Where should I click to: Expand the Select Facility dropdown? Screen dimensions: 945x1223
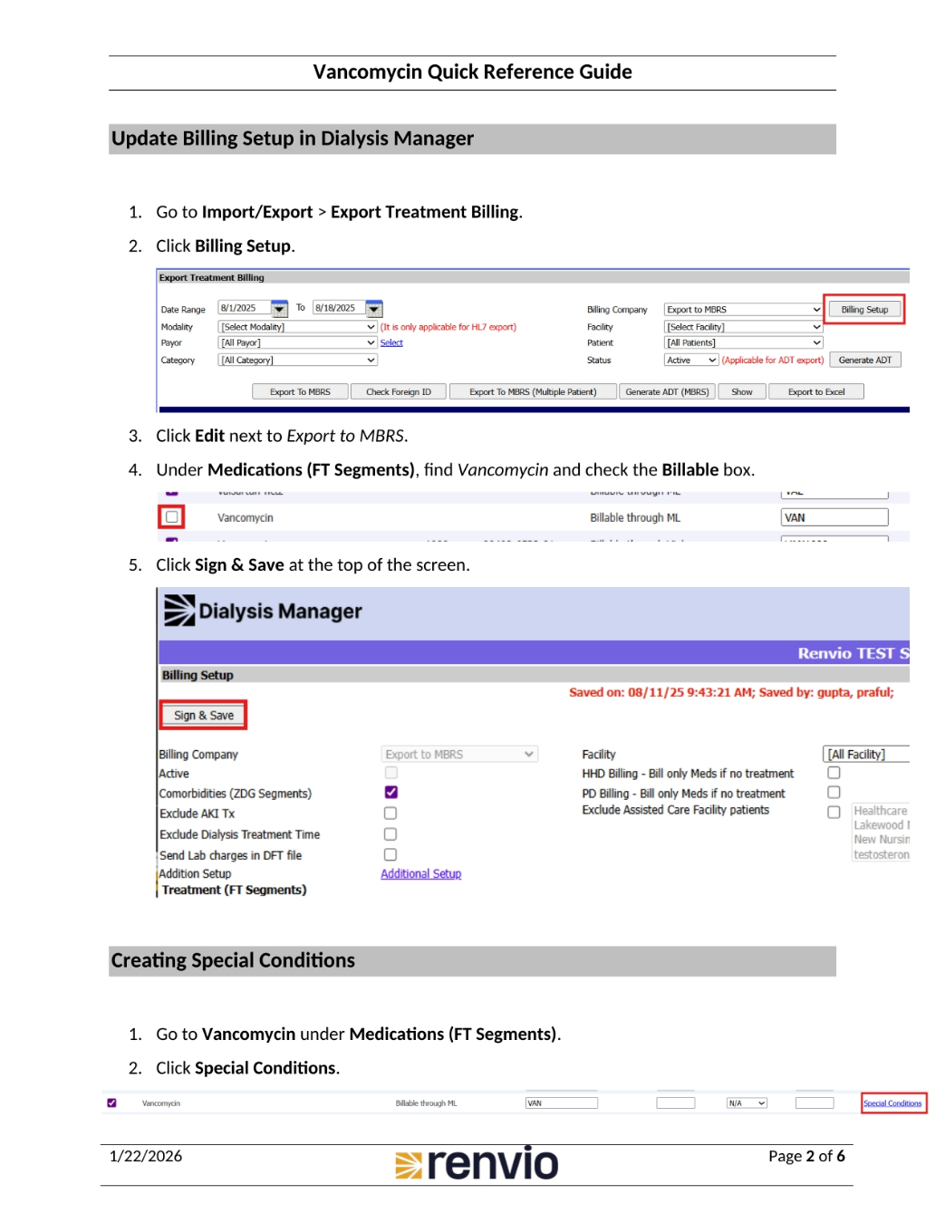[x=744, y=327]
